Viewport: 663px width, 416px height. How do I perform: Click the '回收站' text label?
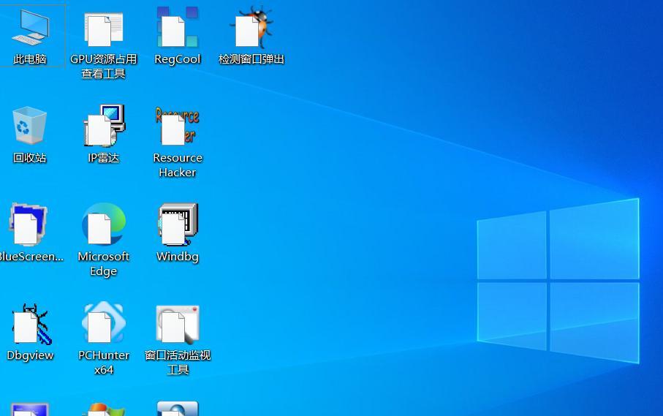[x=29, y=158]
